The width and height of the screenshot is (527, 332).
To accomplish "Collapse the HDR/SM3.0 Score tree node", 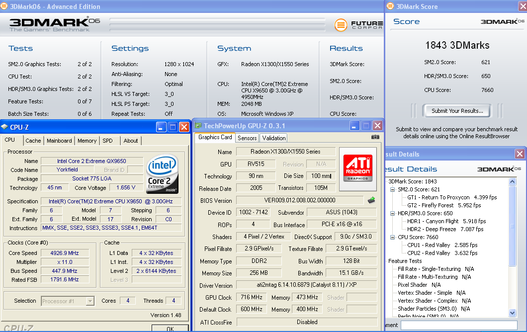I will click(x=392, y=213).
